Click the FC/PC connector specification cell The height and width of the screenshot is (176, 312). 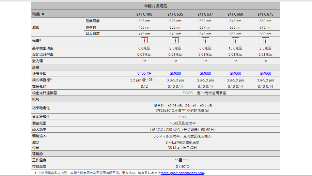pyautogui.click(x=204, y=93)
